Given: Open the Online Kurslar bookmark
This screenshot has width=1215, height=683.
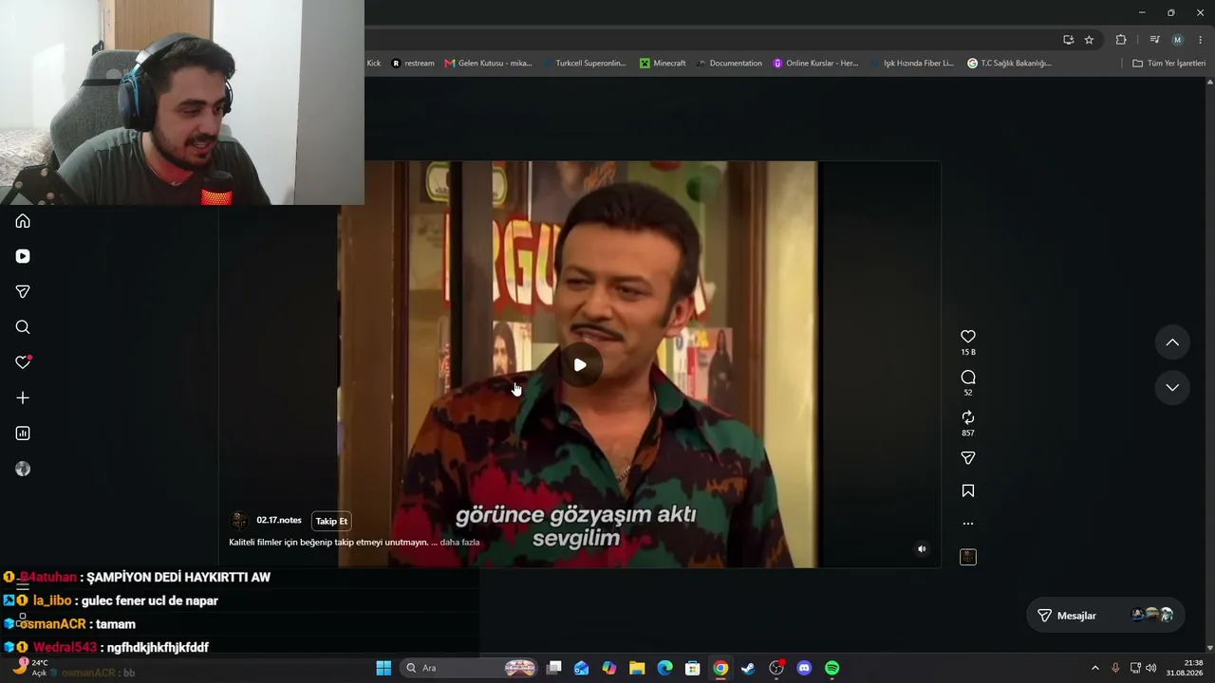Looking at the screenshot, I should tap(815, 64).
